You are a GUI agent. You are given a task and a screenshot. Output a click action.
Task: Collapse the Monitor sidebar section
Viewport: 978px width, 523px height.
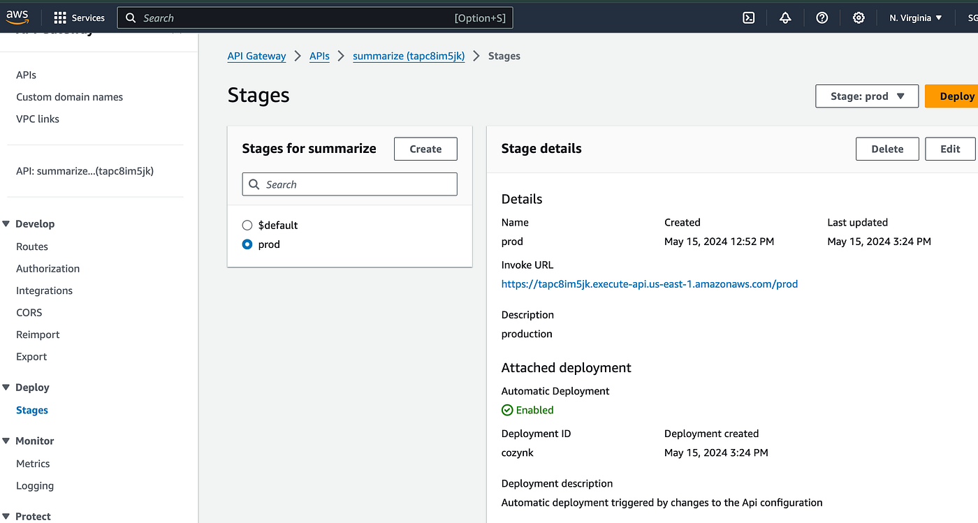pyautogui.click(x=6, y=441)
